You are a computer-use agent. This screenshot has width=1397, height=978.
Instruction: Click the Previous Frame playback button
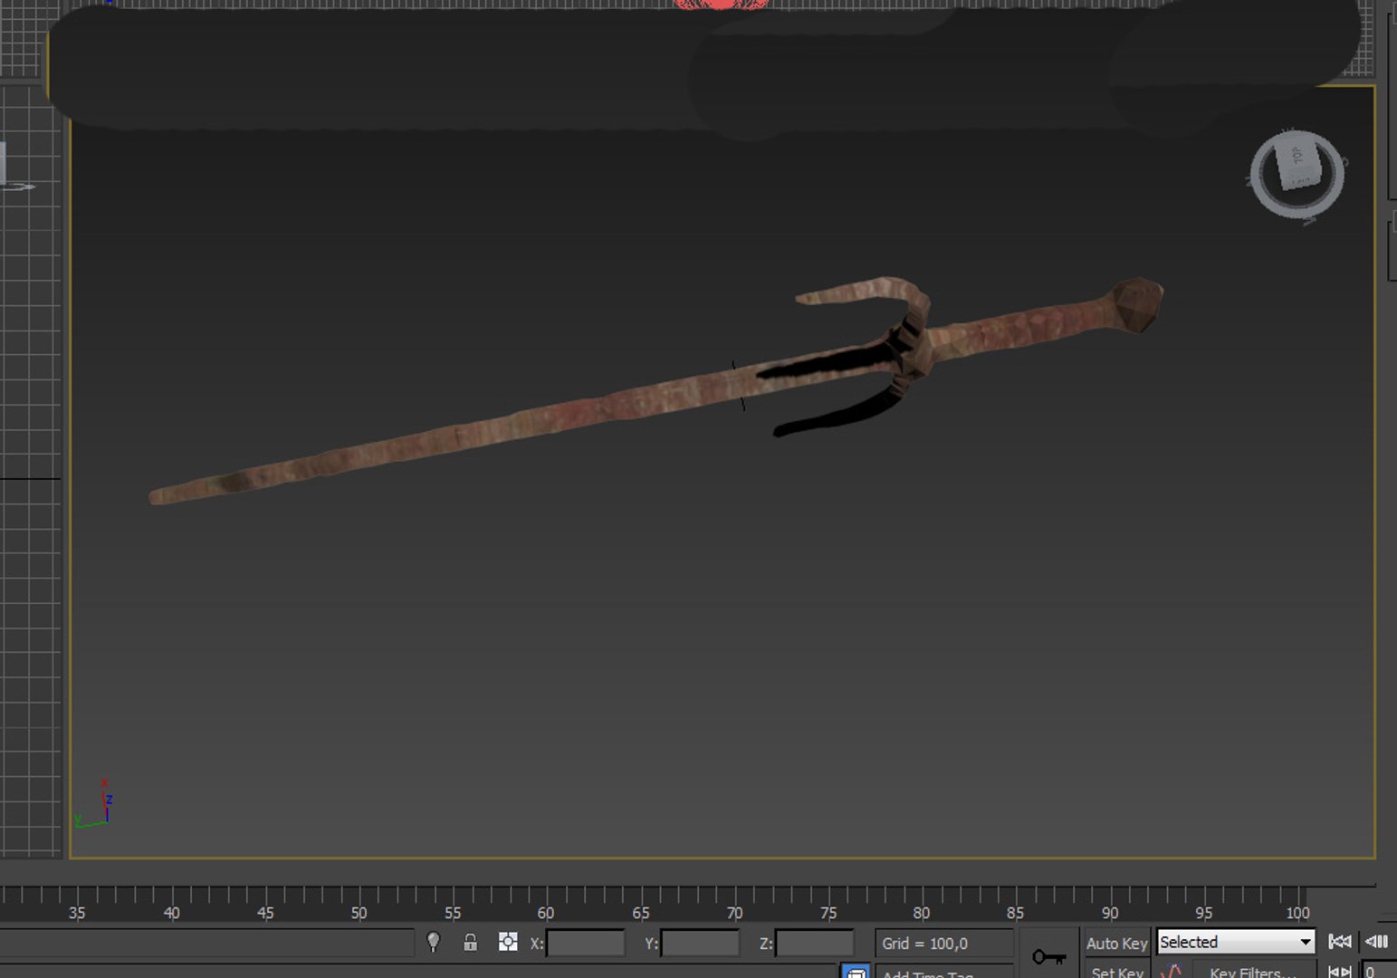pyautogui.click(x=1377, y=942)
